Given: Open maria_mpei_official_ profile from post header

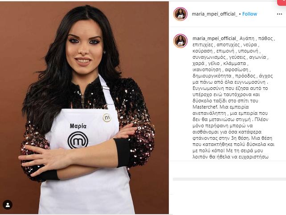Looking at the screenshot, I should 215,14.
